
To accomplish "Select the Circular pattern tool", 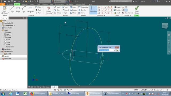I will click(82, 10).
